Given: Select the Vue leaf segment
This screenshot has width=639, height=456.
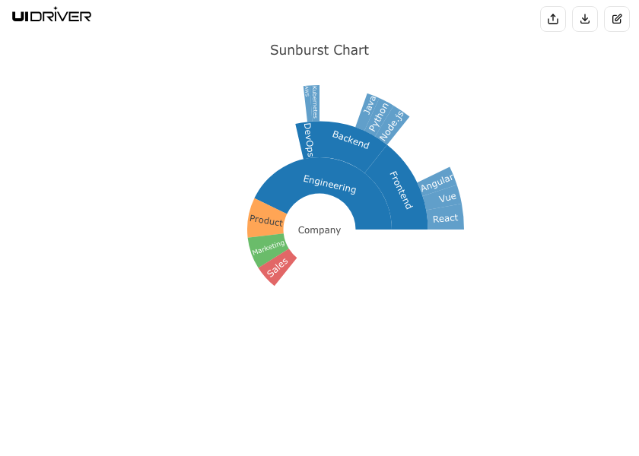Looking at the screenshot, I should pos(447,198).
